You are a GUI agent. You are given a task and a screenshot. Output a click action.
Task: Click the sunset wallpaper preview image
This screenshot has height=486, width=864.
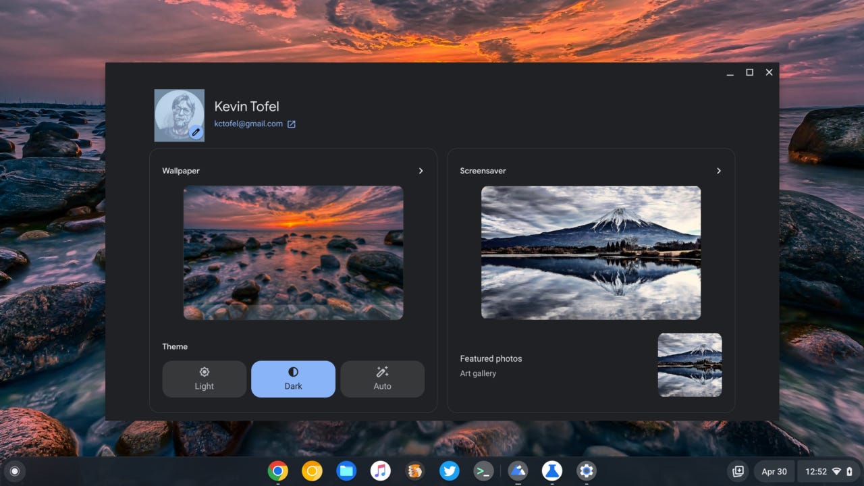pos(293,252)
